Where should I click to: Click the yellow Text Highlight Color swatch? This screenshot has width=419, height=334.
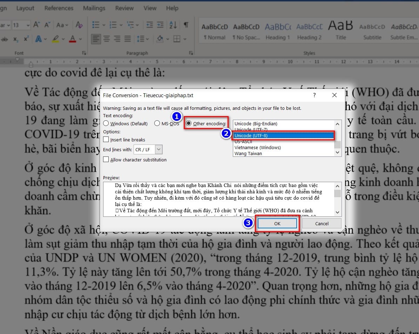56,41
